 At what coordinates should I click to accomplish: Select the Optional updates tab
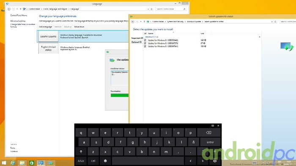pyautogui.click(x=137, y=42)
